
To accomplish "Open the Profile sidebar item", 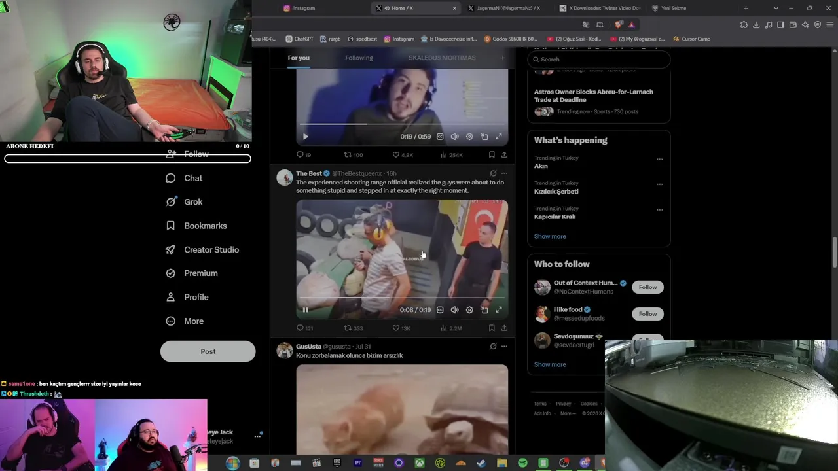I will coord(187,297).
